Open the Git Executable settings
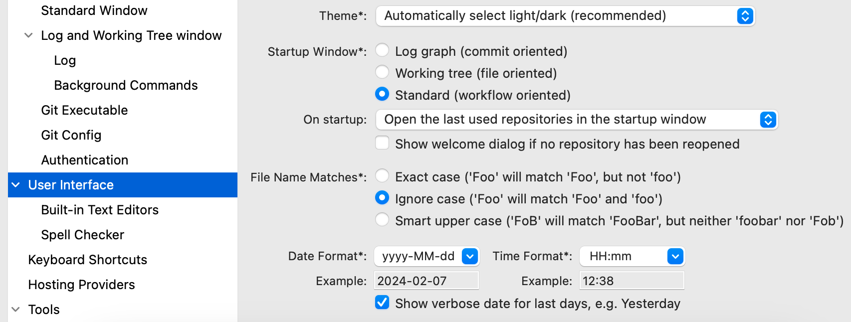This screenshot has height=322, width=851. 84,110
